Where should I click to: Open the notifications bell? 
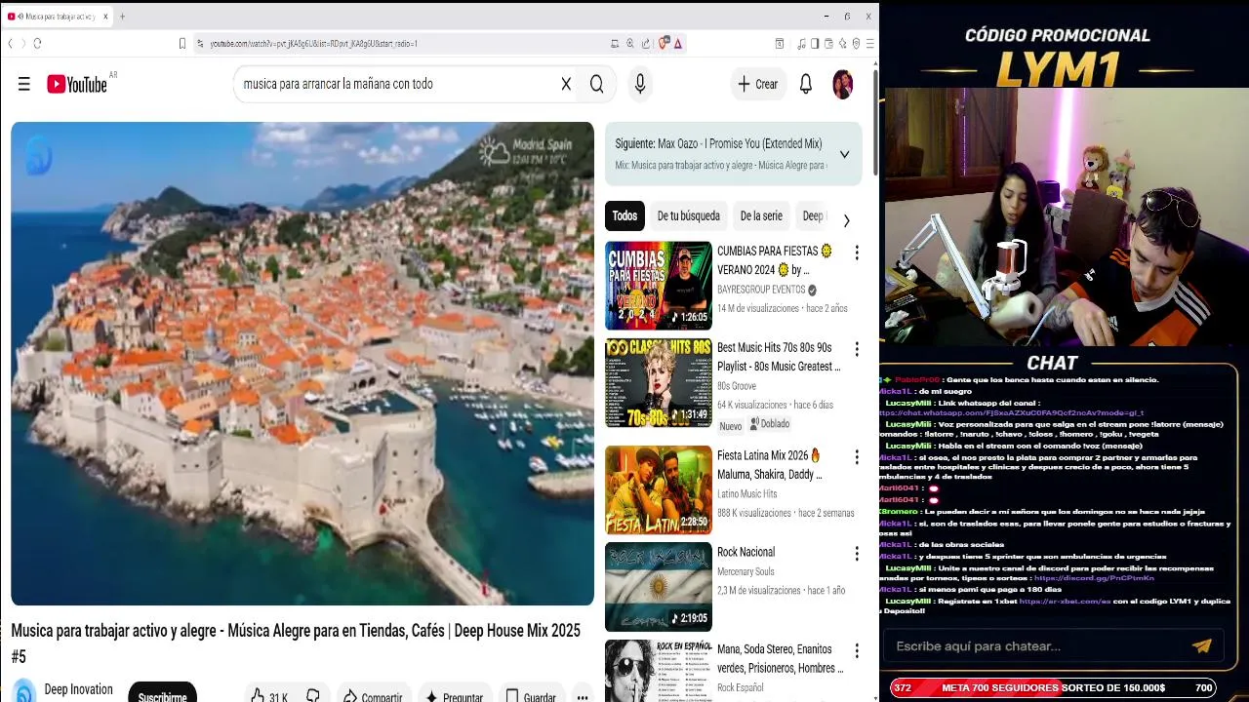[x=806, y=84]
